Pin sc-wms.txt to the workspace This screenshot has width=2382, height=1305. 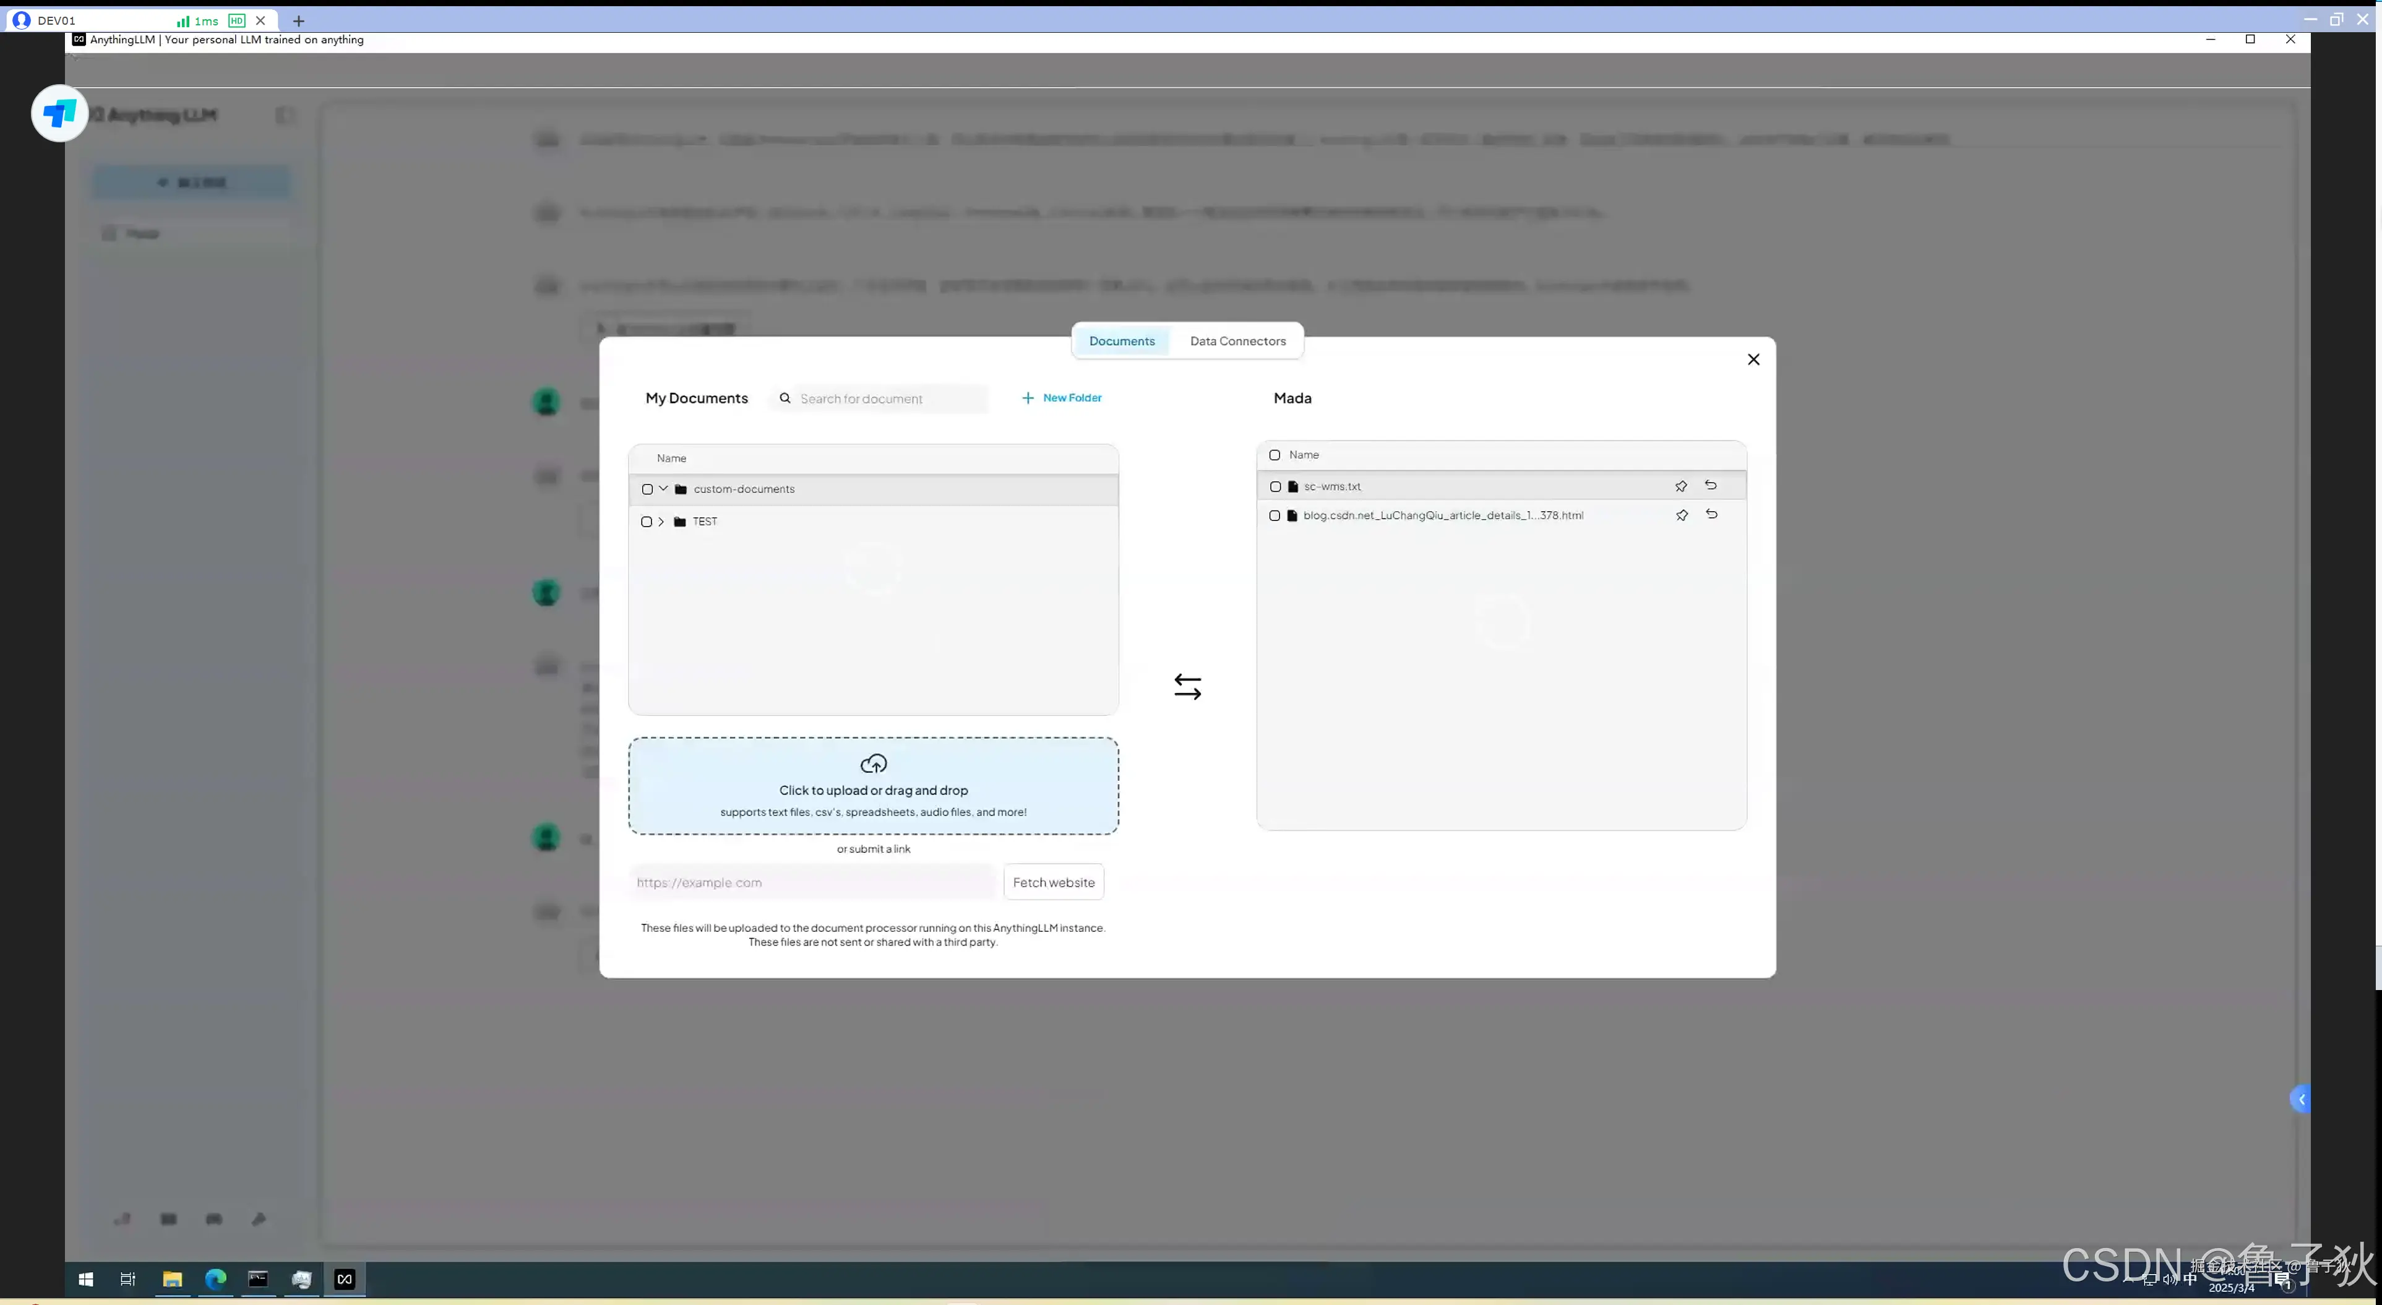click(x=1680, y=486)
